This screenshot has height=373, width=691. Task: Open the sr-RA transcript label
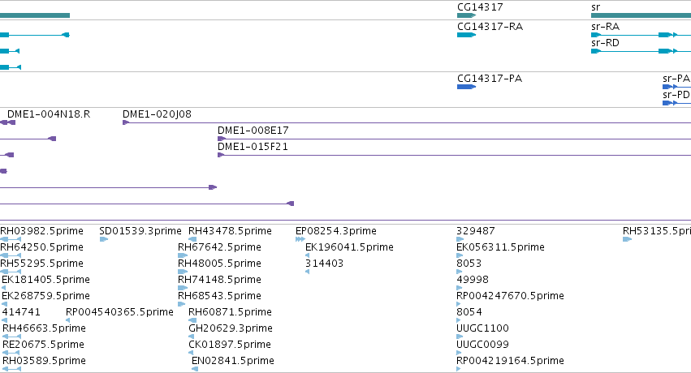tap(605, 27)
